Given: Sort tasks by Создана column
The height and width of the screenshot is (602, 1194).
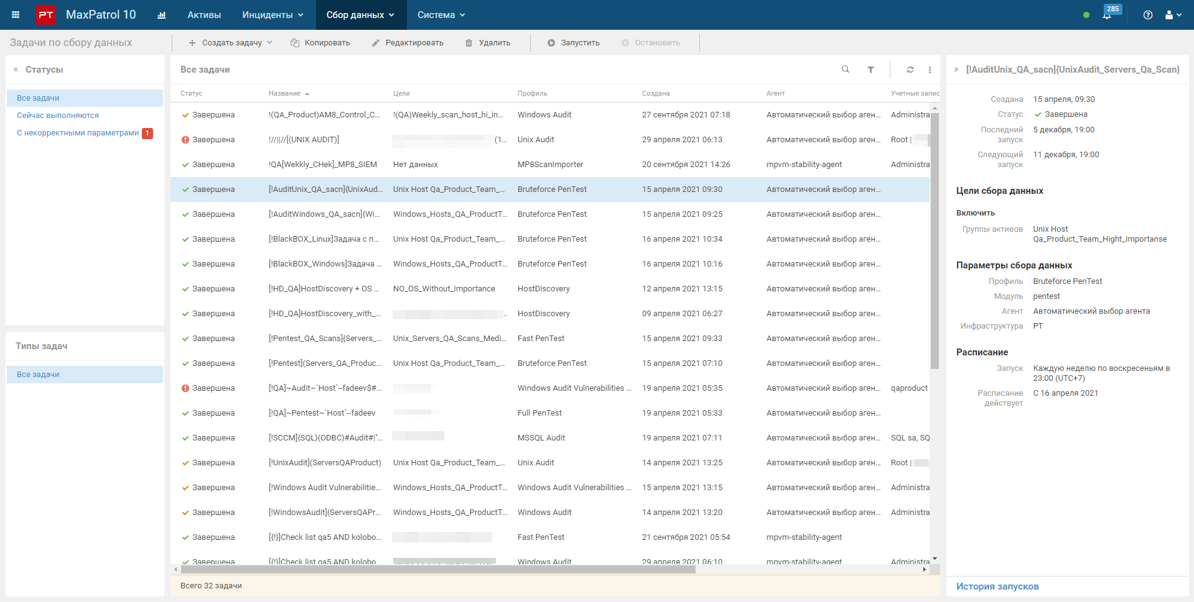Looking at the screenshot, I should [656, 93].
